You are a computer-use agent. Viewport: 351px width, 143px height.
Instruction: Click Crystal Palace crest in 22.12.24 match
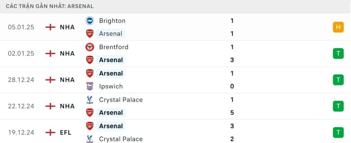pos(90,100)
